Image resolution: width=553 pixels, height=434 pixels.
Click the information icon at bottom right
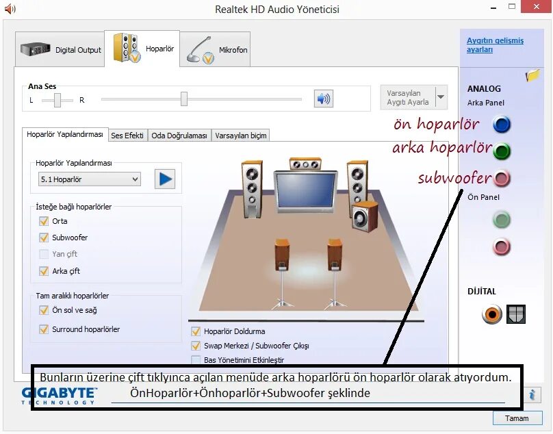[x=532, y=394]
